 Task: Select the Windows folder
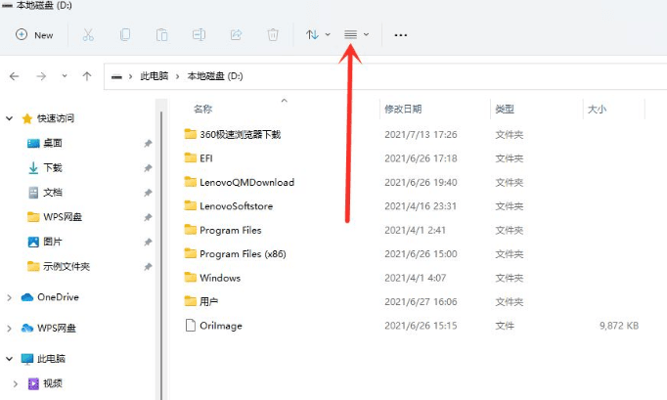point(220,278)
